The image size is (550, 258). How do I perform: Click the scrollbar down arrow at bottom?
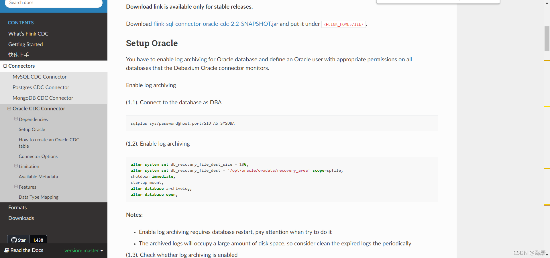coord(547,255)
